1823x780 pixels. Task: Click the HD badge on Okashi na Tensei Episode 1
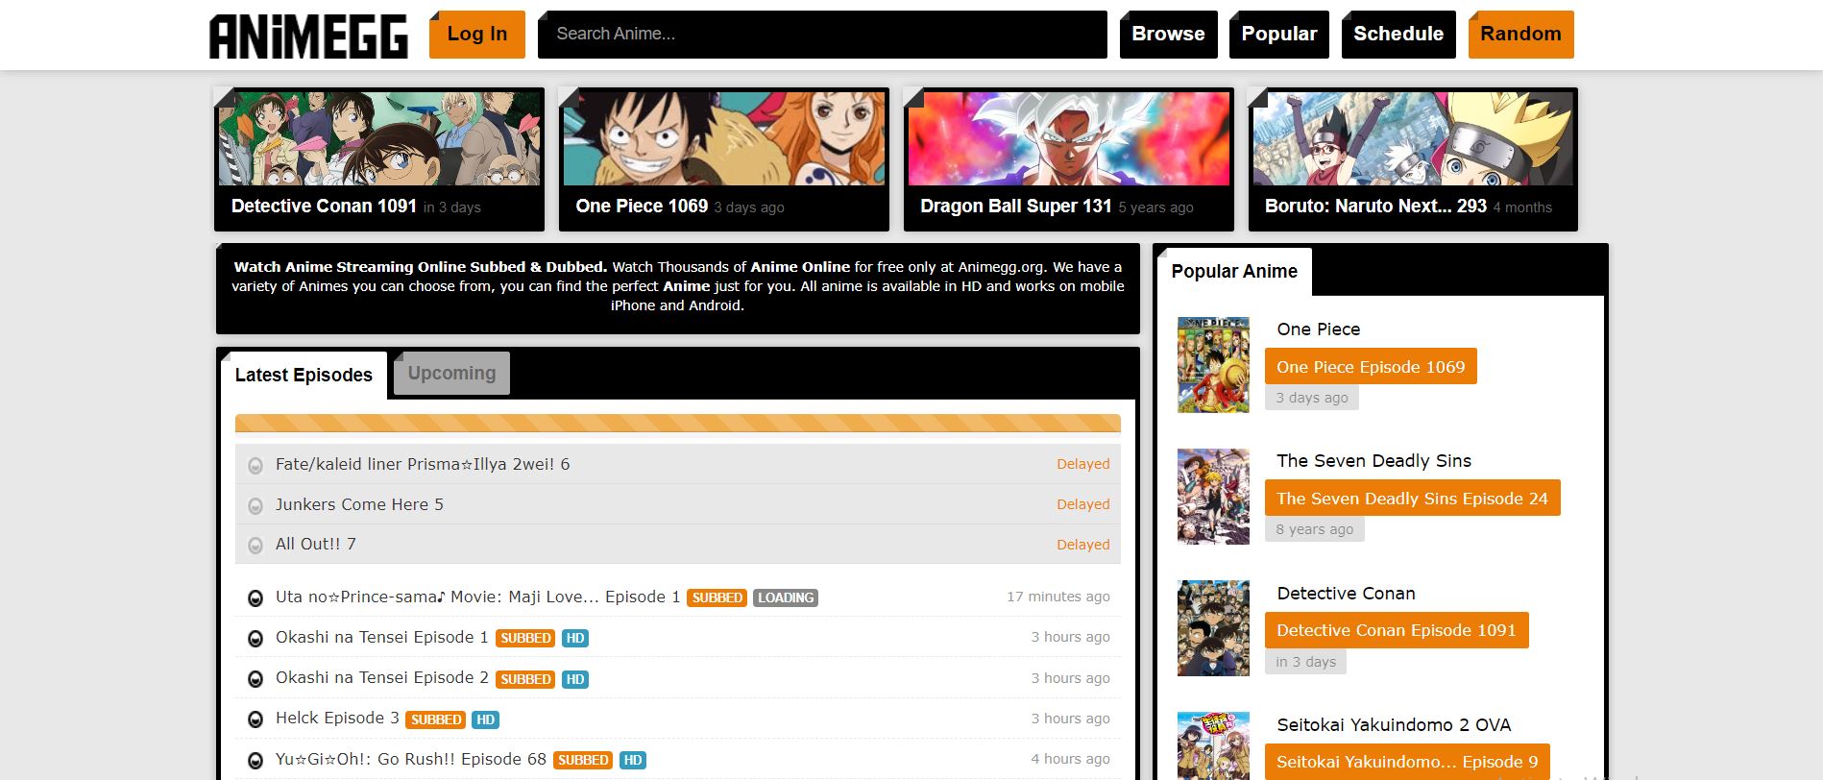tap(575, 638)
